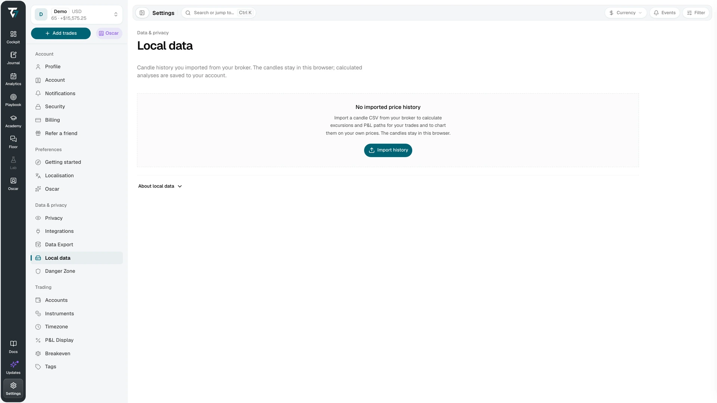Viewport: 717px width, 403px height.
Task: Click the Import history button
Action: click(x=388, y=150)
